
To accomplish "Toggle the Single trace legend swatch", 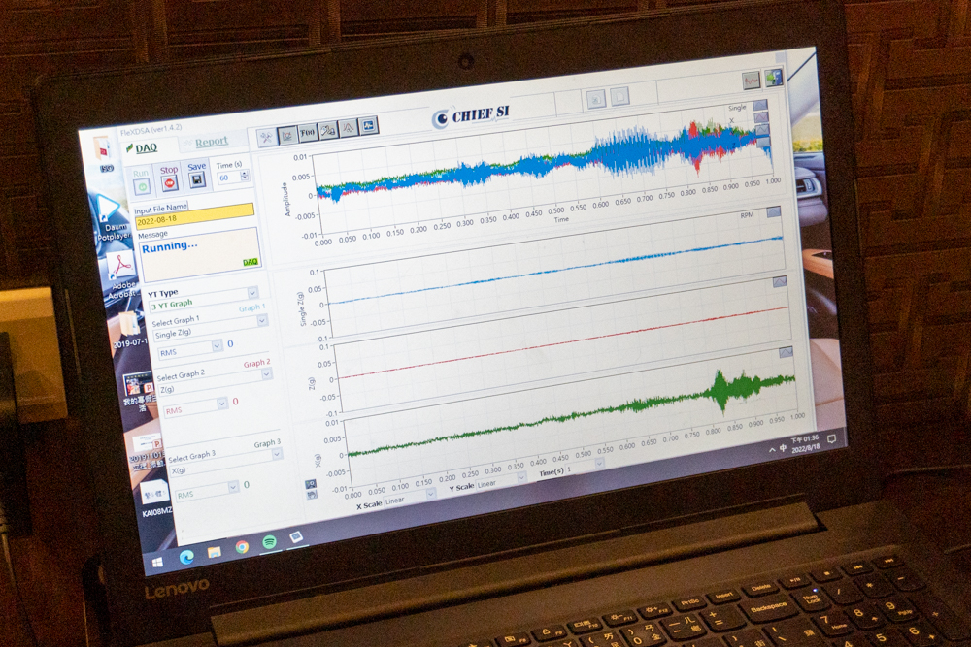I will click(760, 105).
